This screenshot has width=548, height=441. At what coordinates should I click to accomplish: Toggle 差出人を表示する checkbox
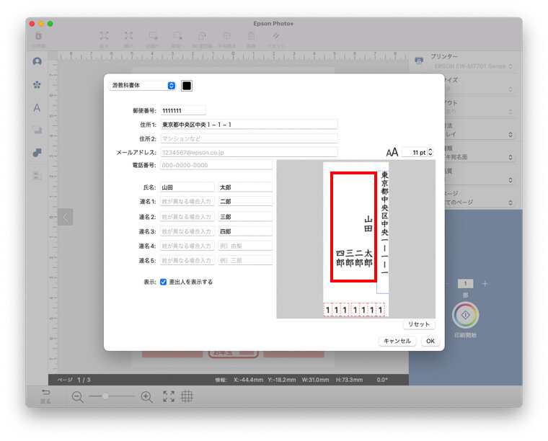tap(163, 282)
